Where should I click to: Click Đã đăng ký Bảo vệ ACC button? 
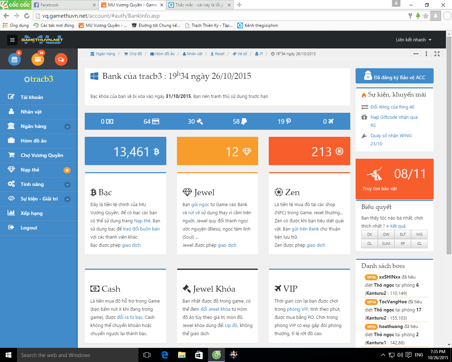pos(394,76)
